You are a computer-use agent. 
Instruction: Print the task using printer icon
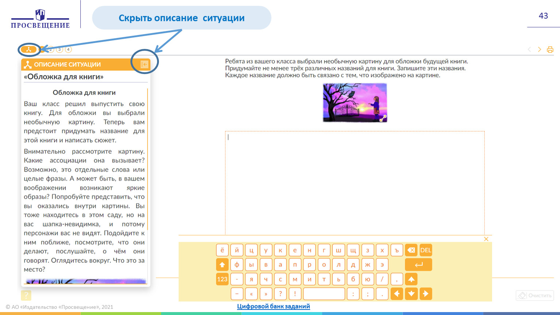(x=550, y=50)
